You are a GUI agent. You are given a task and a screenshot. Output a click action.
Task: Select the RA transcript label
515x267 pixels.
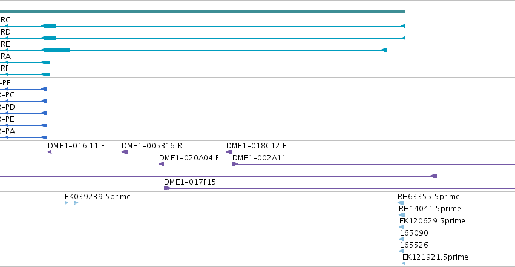pos(5,56)
